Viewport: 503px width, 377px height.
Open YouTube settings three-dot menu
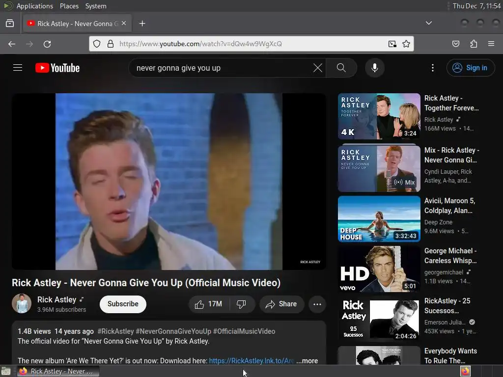click(x=432, y=68)
